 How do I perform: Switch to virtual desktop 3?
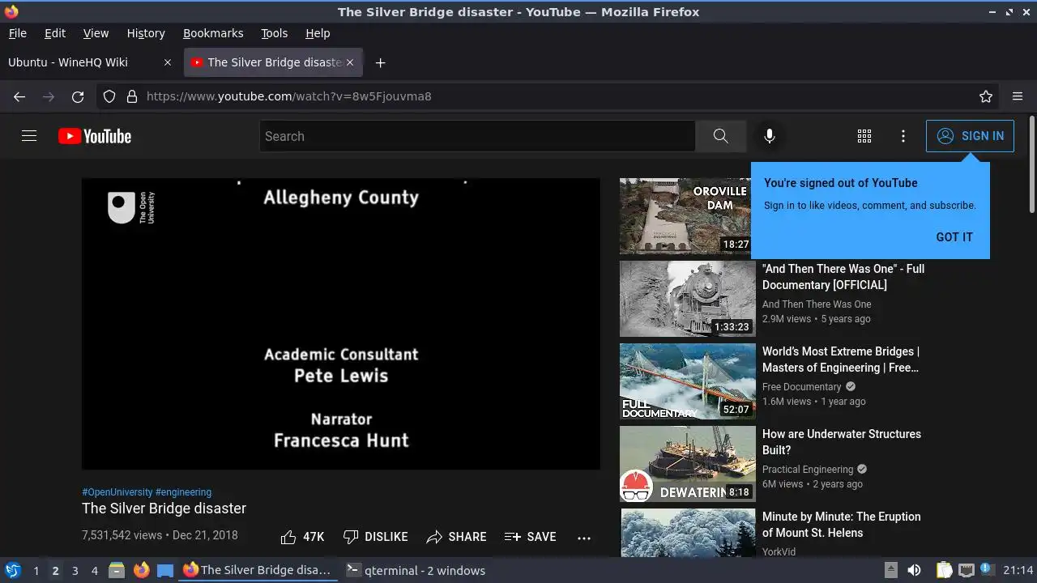tap(75, 571)
